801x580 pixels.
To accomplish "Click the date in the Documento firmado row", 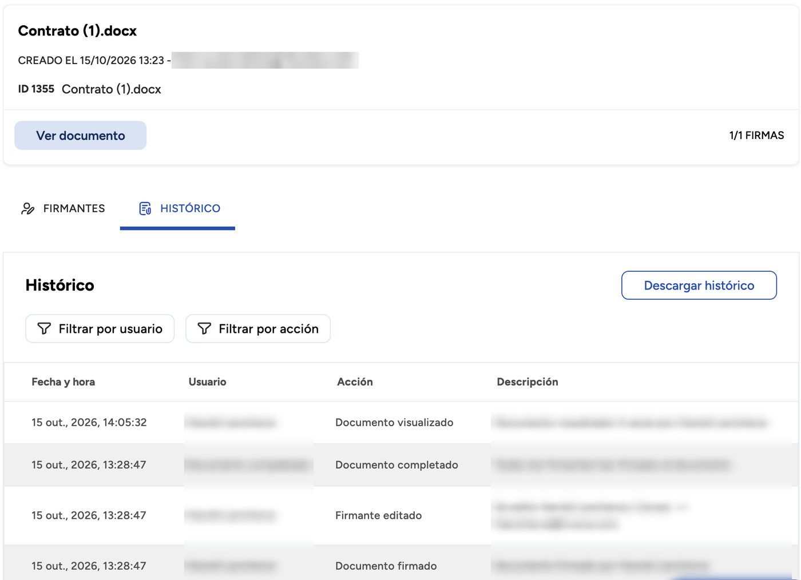I will 89,566.
